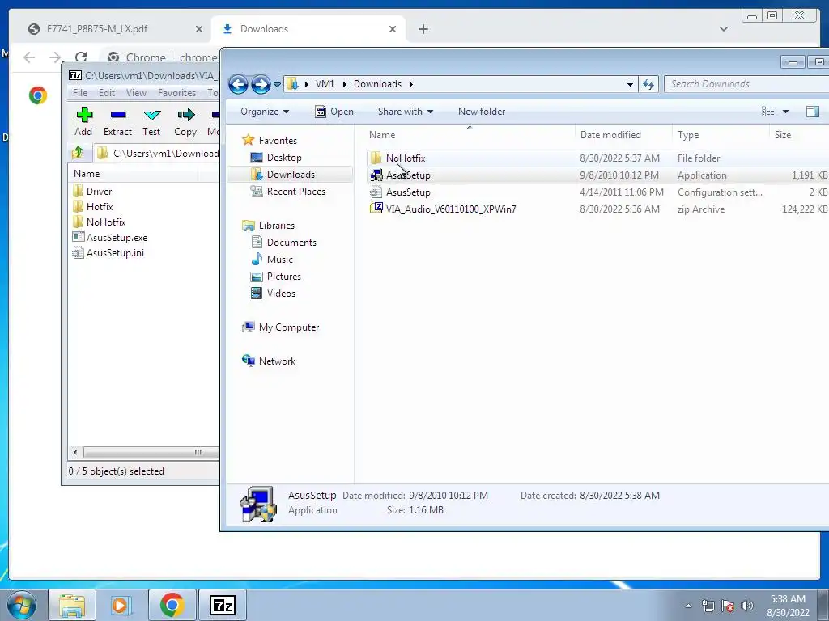Click Explorer Forward navigation button
The image size is (829, 621).
point(260,84)
